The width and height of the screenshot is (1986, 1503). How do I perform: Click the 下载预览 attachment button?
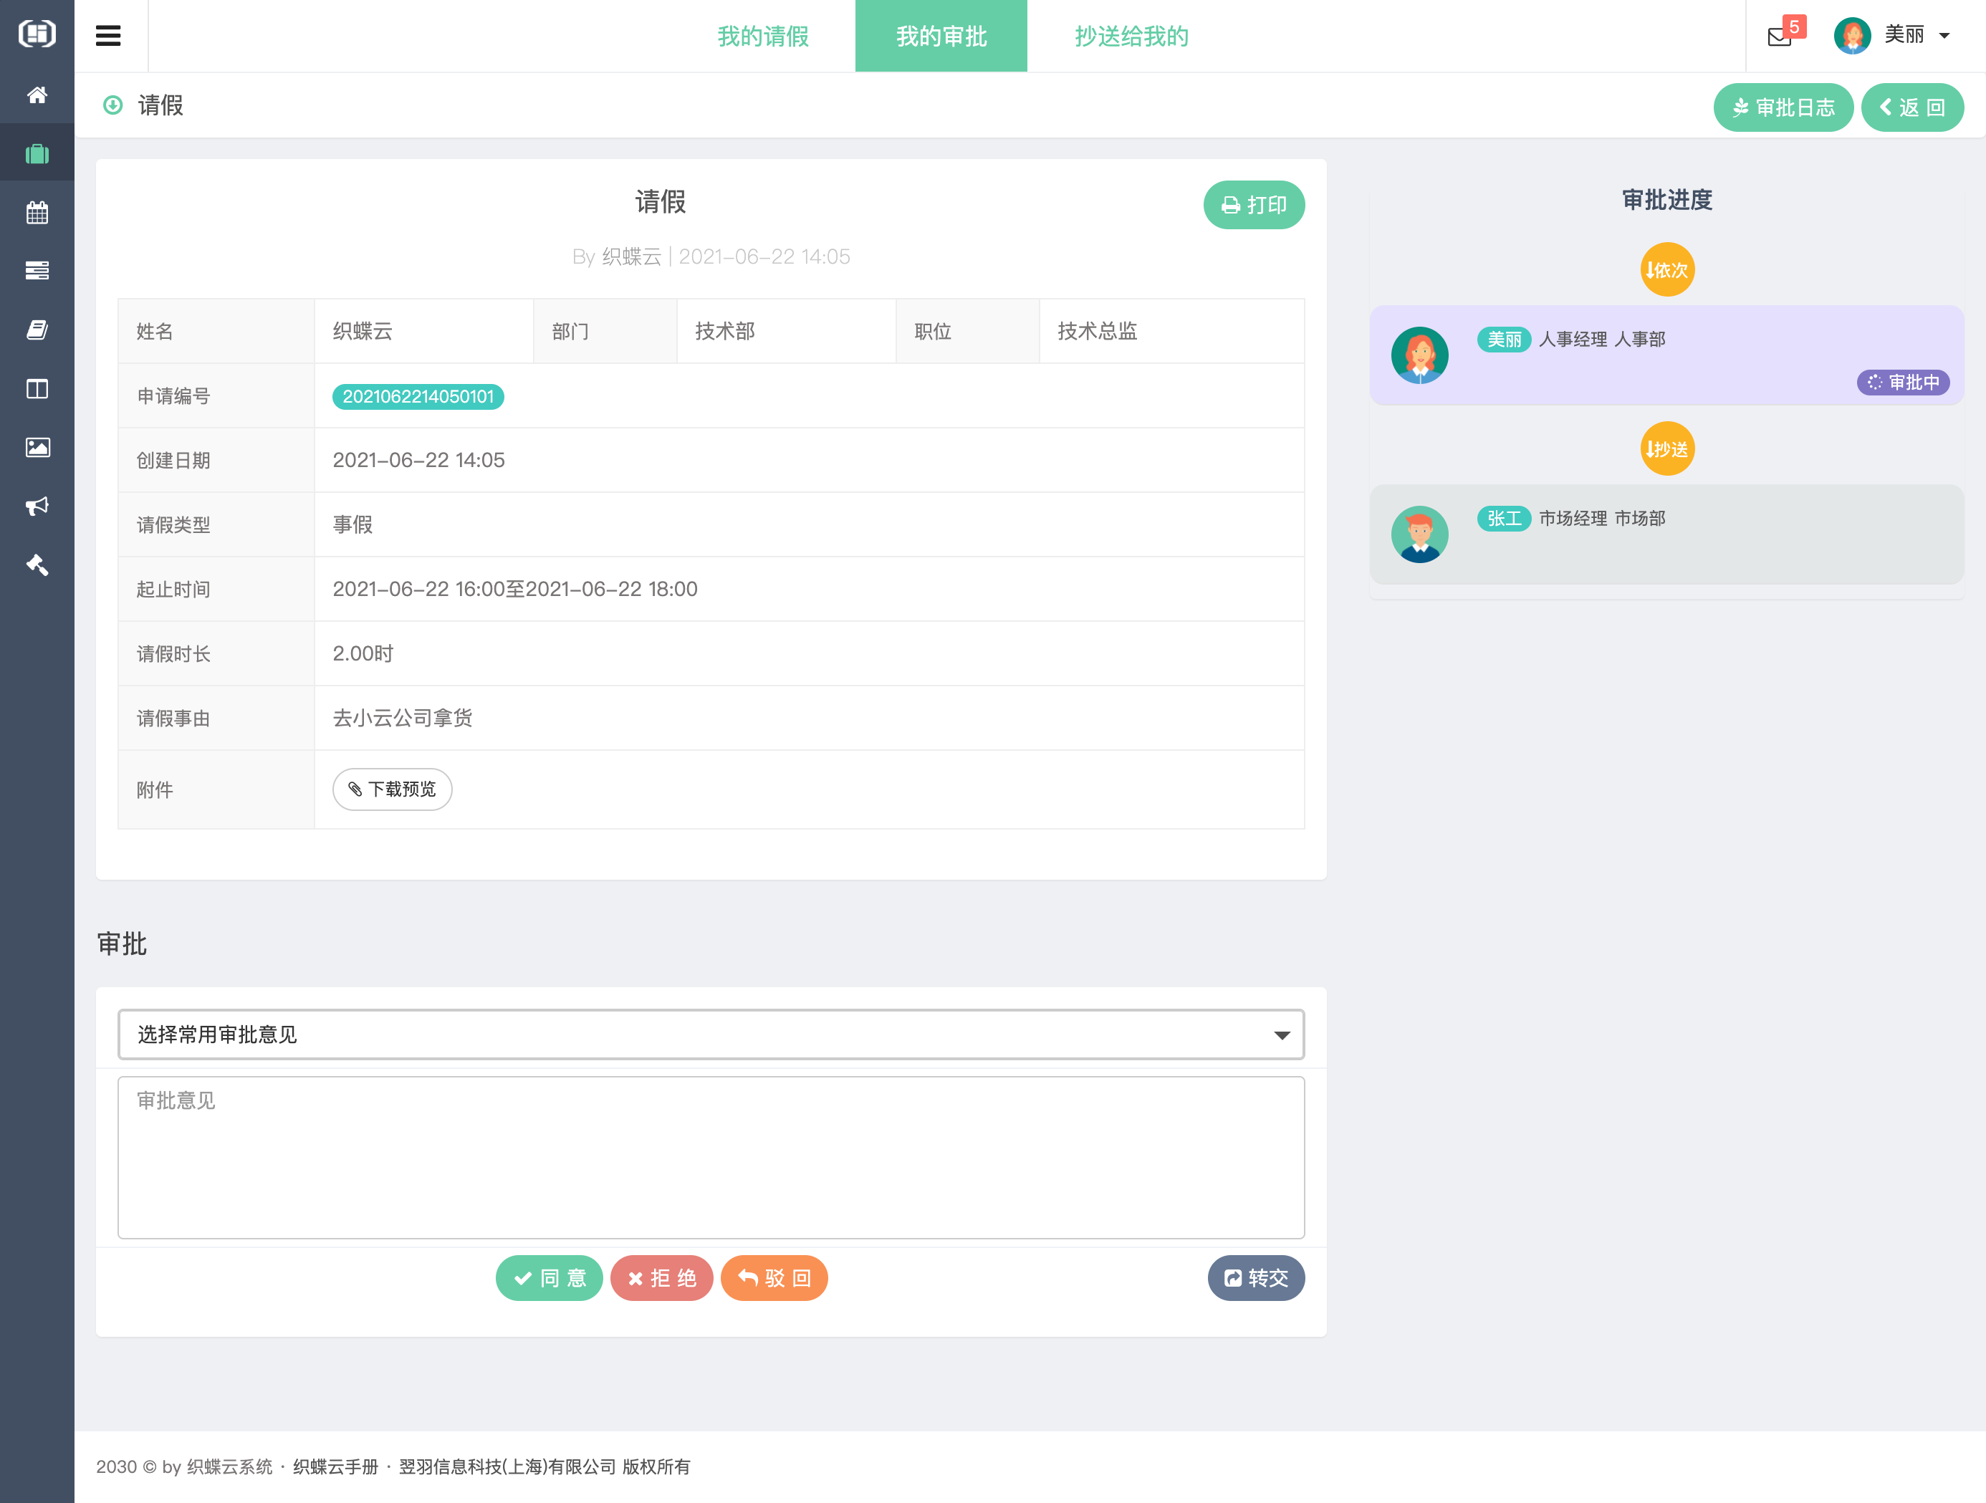393,789
